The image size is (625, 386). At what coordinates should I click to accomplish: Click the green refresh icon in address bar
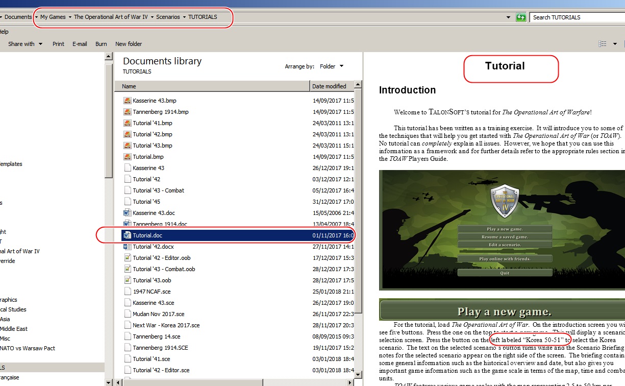pyautogui.click(x=520, y=17)
